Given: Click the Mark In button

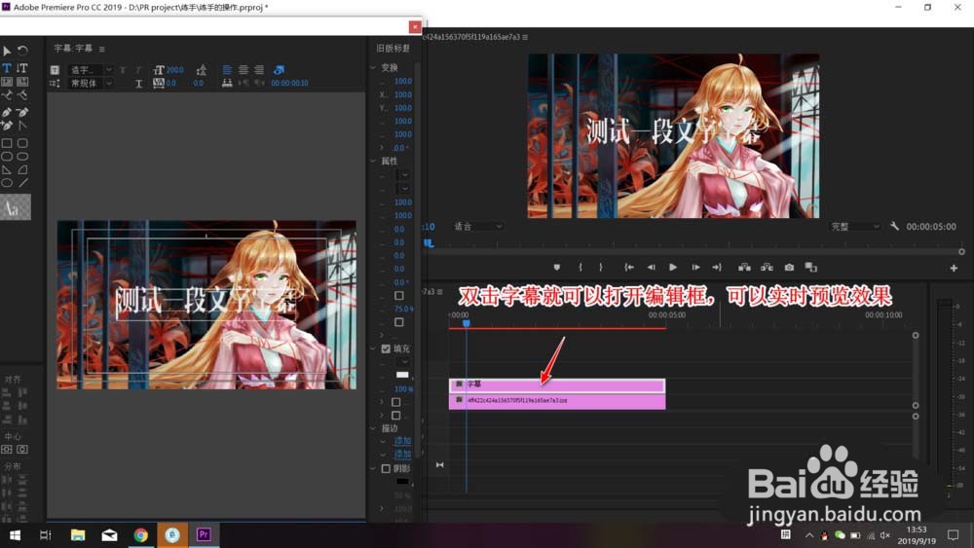Looking at the screenshot, I should pyautogui.click(x=581, y=268).
